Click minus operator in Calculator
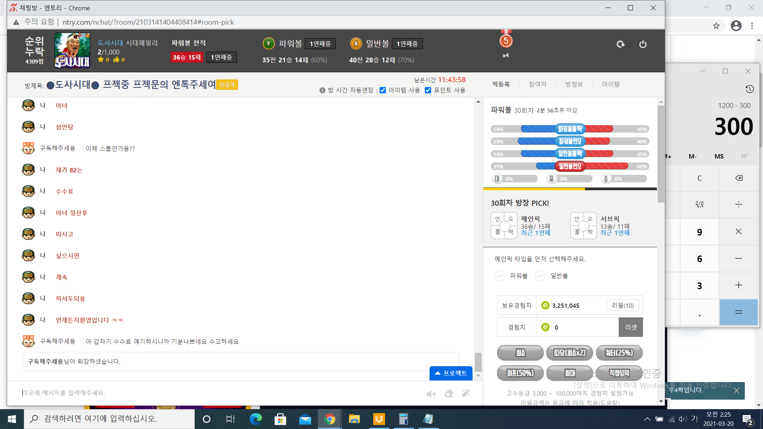 [x=739, y=259]
